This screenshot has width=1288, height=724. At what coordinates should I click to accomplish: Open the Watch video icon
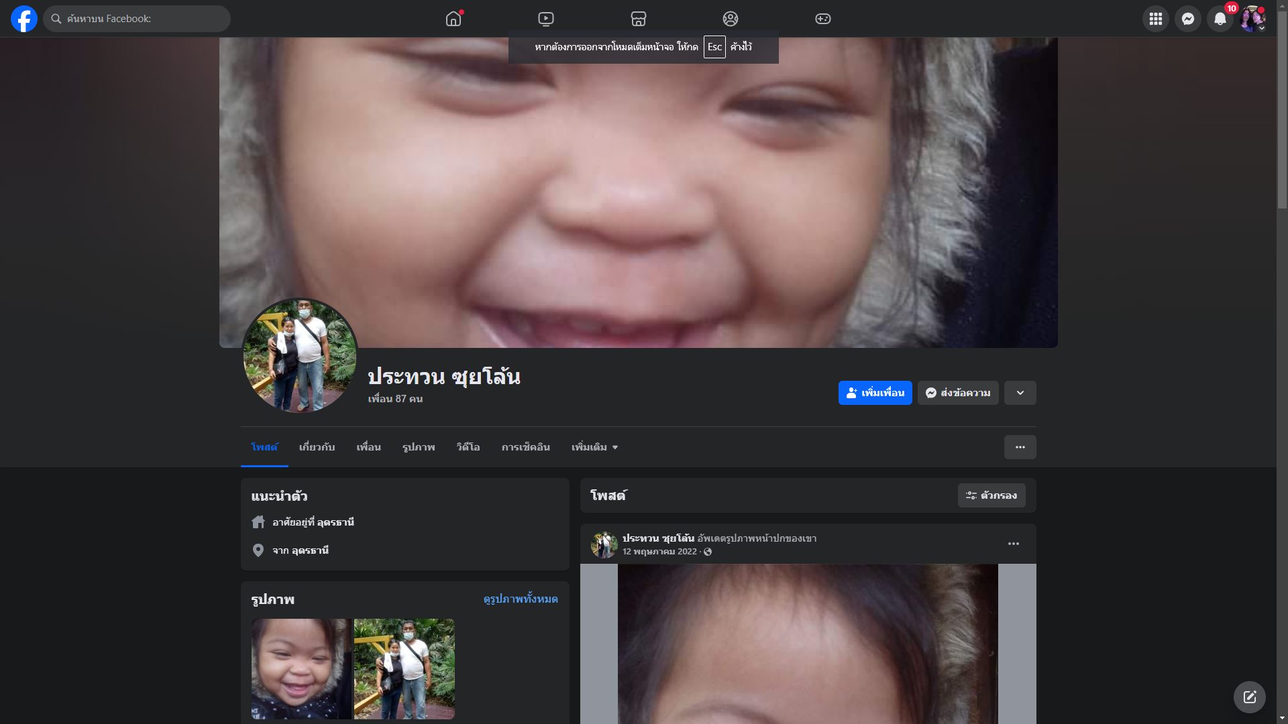[546, 19]
